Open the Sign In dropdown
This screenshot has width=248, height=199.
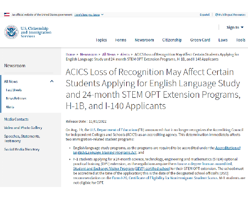[235, 27]
